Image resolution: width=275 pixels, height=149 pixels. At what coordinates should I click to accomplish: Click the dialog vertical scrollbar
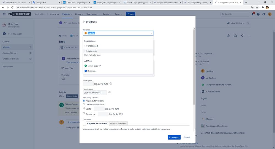[194, 67]
